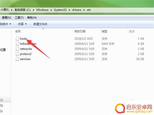Click the SAM 文件 type cell
This screenshot has height=115, width=154.
tap(108, 44)
